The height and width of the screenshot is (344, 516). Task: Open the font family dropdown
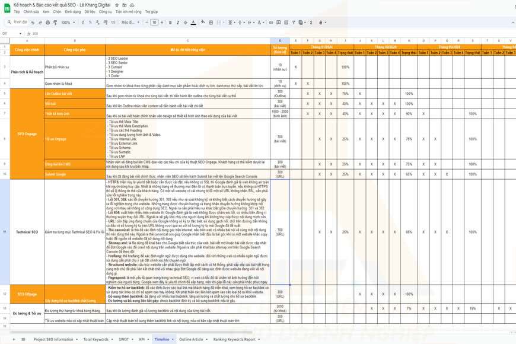(130, 23)
